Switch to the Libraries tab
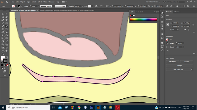 (x=177, y=12)
